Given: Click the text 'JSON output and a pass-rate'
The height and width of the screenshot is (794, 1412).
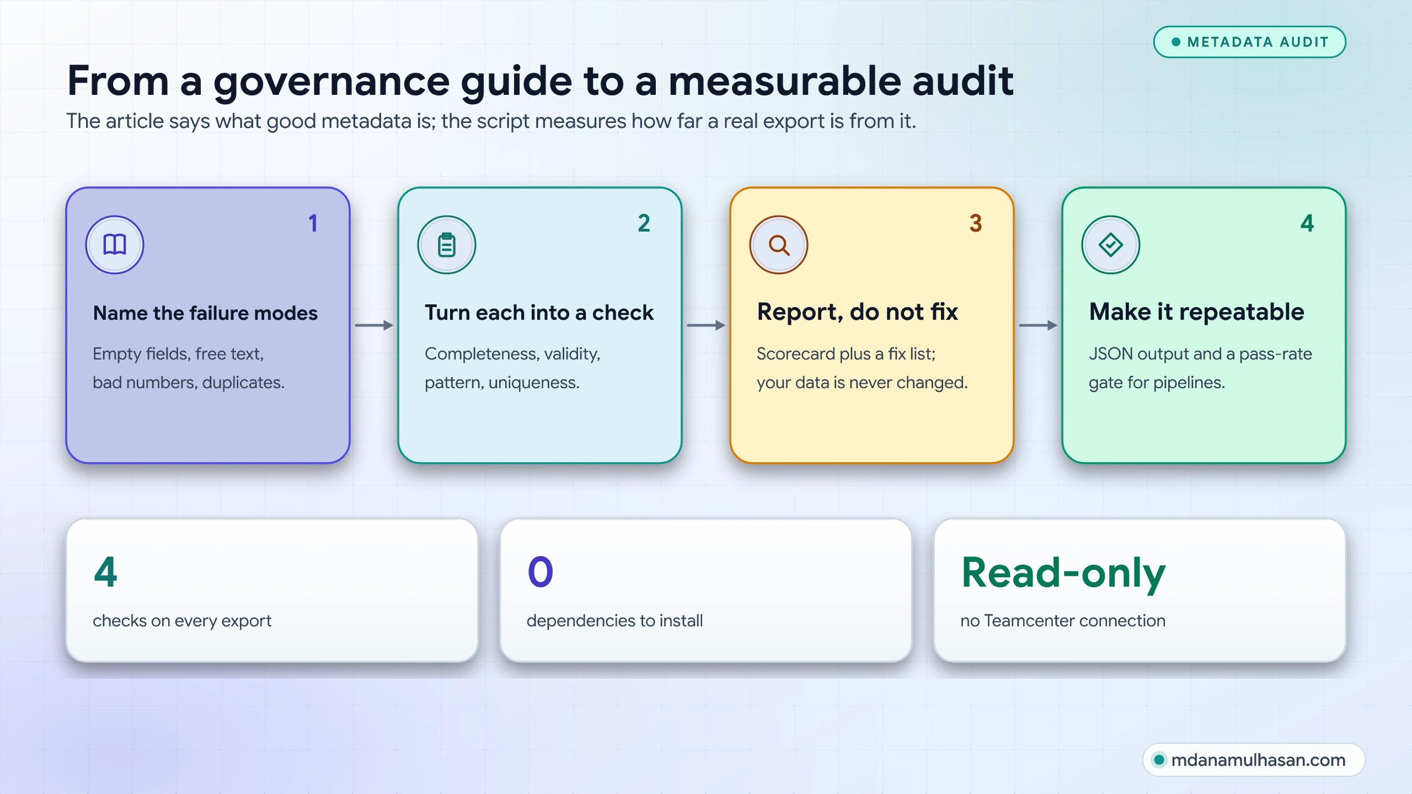Looking at the screenshot, I should [x=1200, y=353].
